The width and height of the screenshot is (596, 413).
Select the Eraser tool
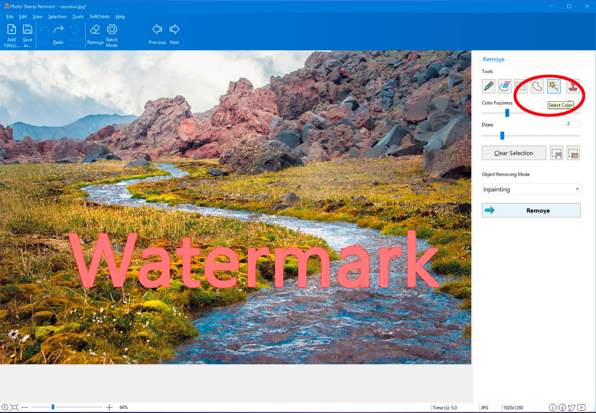click(504, 86)
